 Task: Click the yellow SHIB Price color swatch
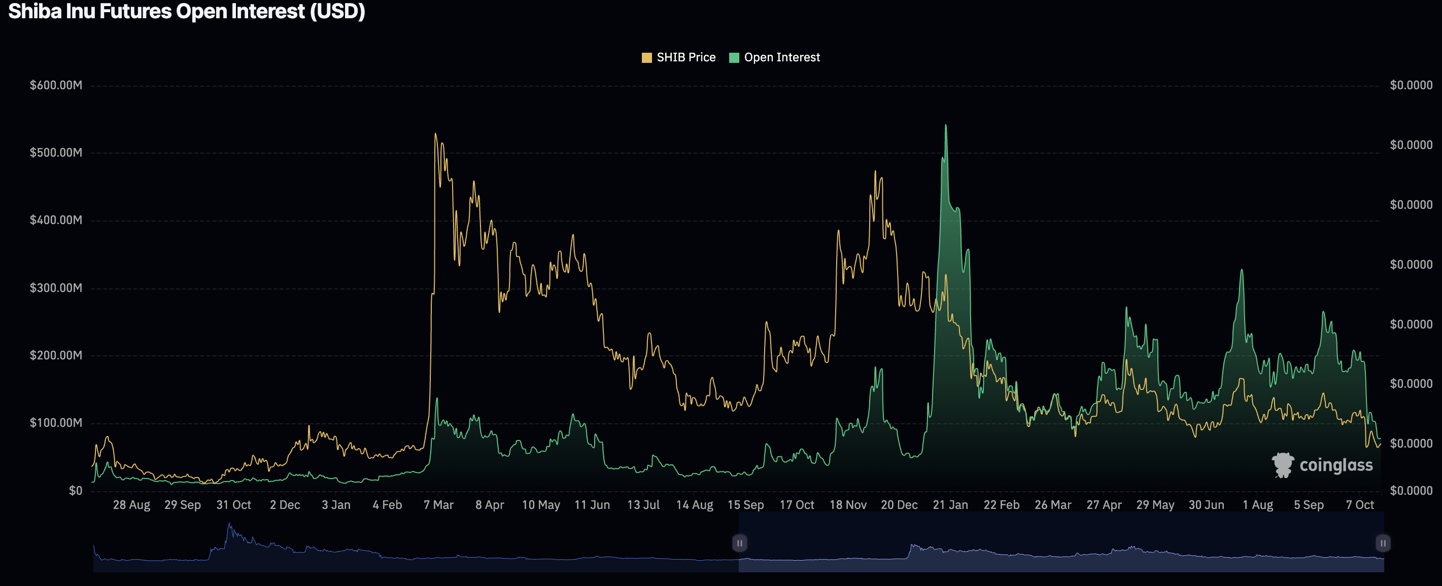tap(646, 58)
